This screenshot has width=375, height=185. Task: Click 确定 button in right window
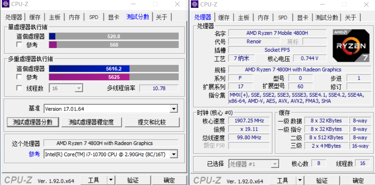(x=358, y=180)
